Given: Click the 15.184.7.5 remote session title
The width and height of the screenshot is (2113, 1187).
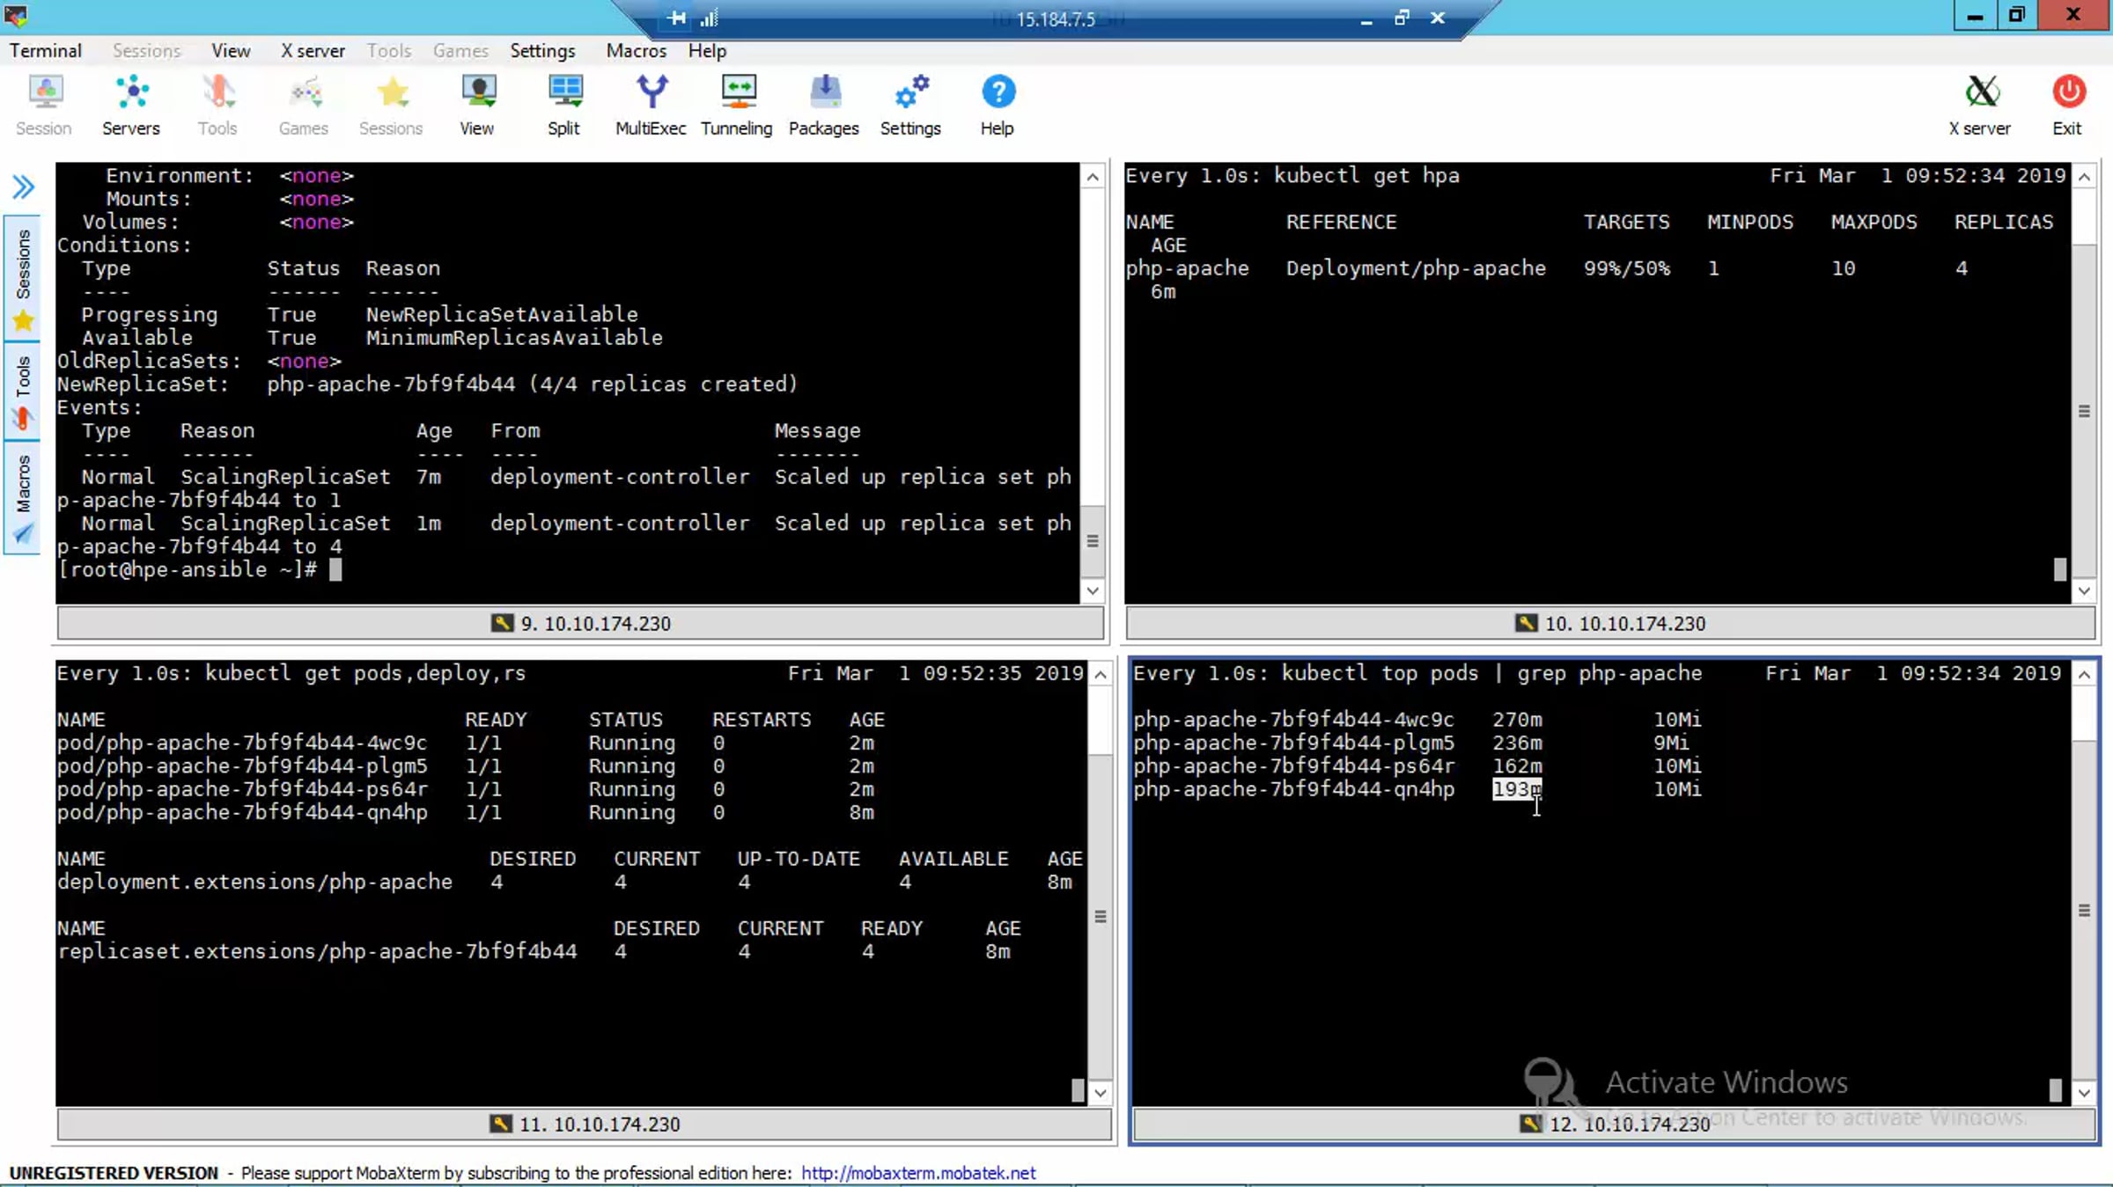Looking at the screenshot, I should tap(1056, 19).
